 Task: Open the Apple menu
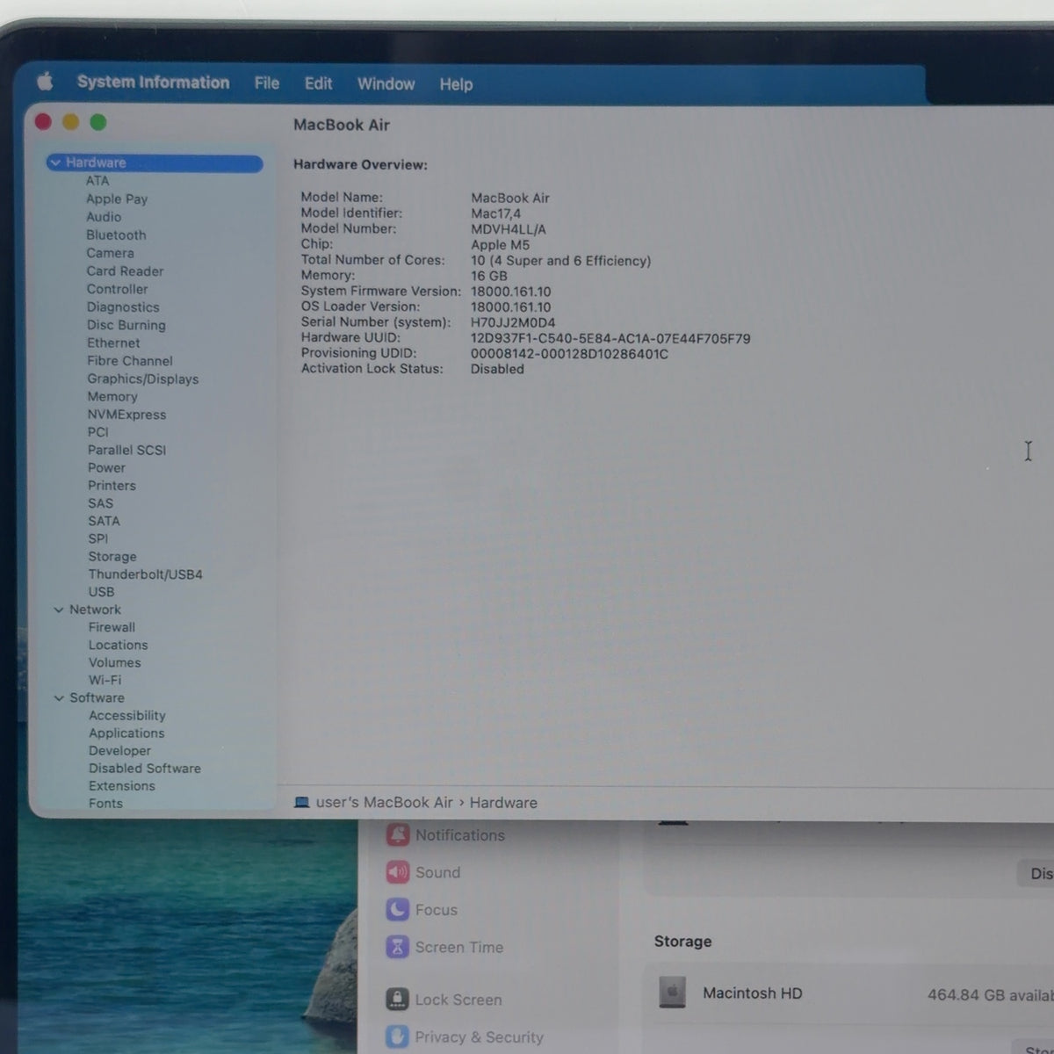click(45, 82)
